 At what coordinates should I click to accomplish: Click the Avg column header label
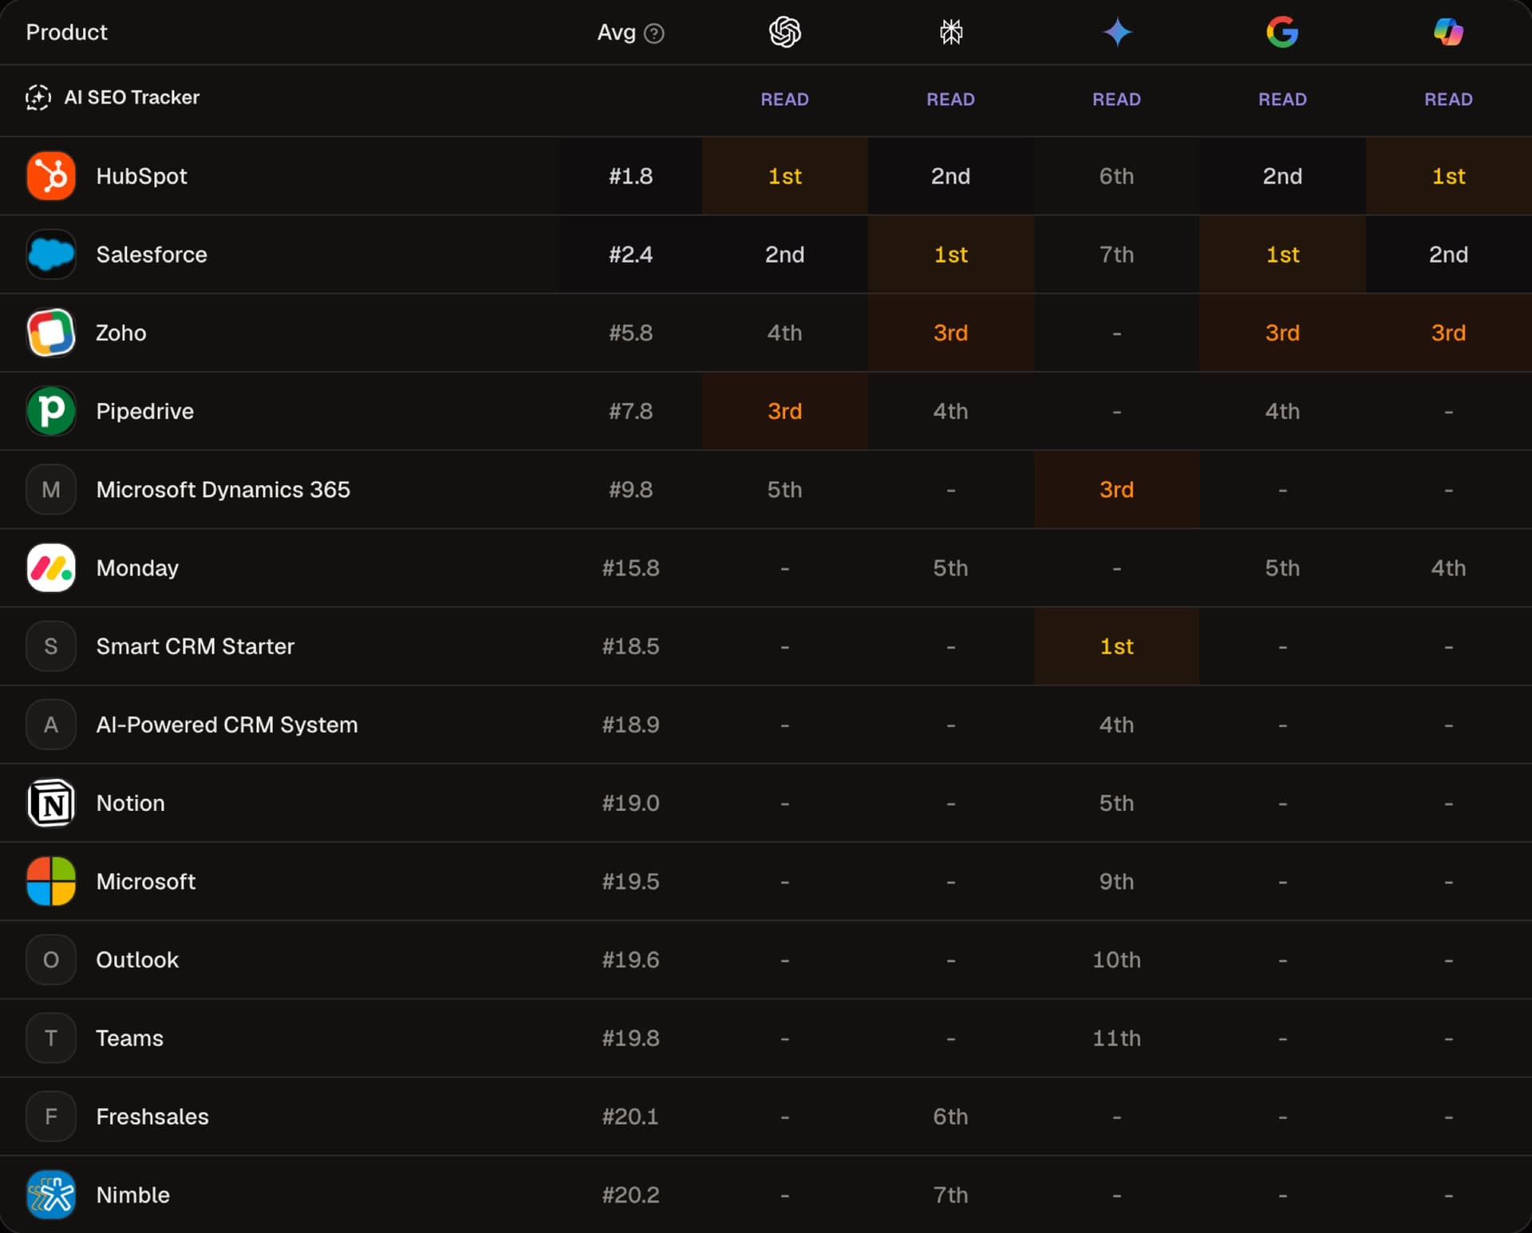[616, 33]
